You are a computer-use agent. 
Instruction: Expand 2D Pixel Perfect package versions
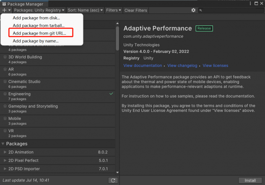(x=5, y=160)
